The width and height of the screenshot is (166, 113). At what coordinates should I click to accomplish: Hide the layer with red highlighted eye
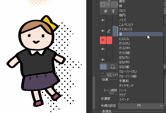click(103, 40)
